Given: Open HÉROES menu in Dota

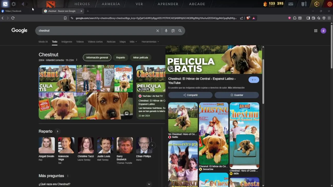Looking at the screenshot, I should pyautogui.click(x=82, y=4).
